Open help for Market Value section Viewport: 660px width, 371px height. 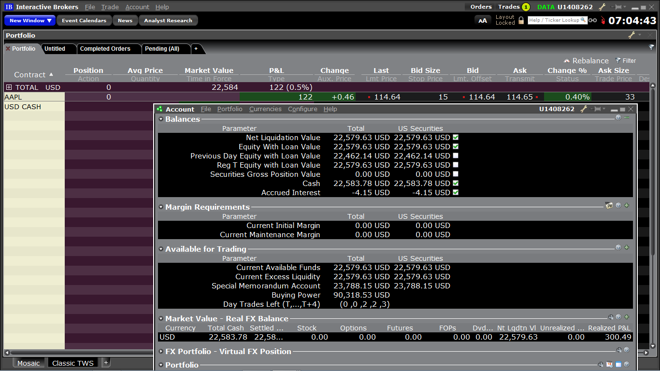618,317
